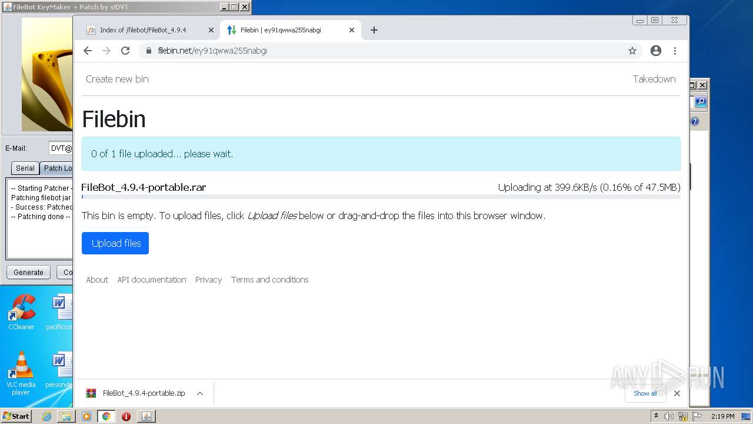Switch to the Java KeyMaker taskbar item
This screenshot has height=424, width=753.
click(x=146, y=416)
